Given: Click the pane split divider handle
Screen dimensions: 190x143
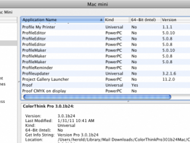Looking at the screenshot, I should (x=128, y=101).
